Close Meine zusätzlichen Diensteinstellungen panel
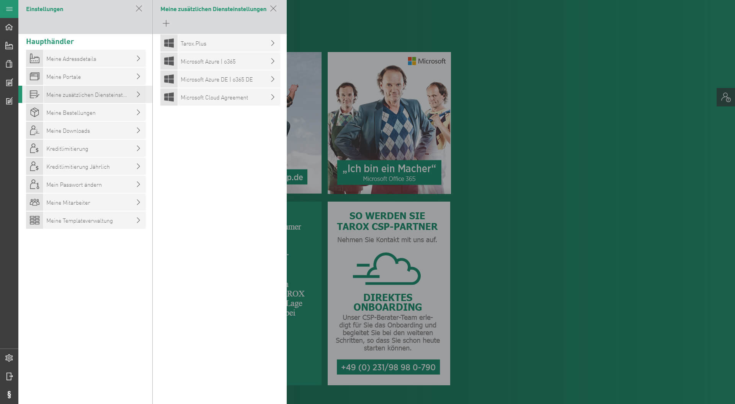The image size is (735, 404). click(273, 8)
